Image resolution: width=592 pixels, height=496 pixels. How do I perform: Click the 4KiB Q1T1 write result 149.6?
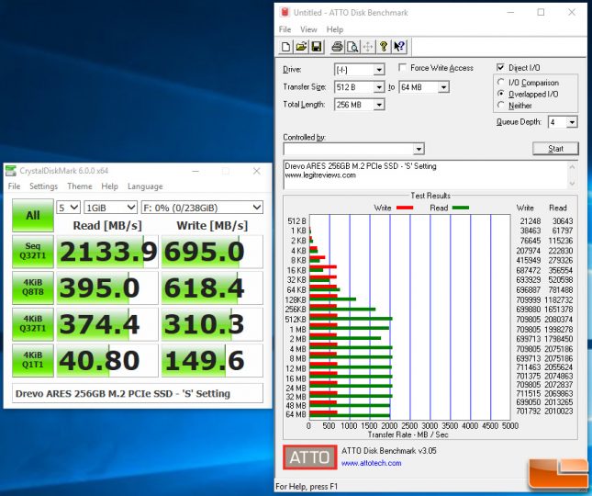212,360
